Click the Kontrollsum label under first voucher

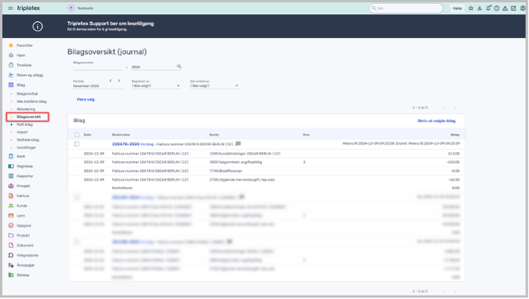(x=122, y=188)
